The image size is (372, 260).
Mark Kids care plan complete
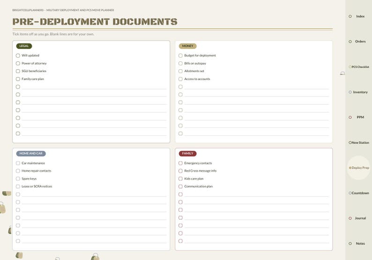point(180,178)
